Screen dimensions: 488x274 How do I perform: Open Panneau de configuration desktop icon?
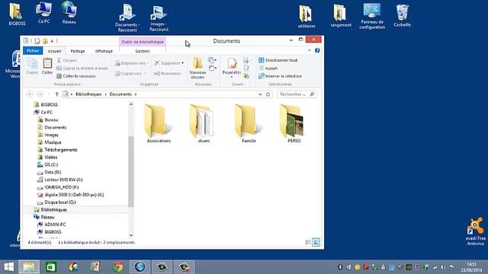click(x=372, y=16)
